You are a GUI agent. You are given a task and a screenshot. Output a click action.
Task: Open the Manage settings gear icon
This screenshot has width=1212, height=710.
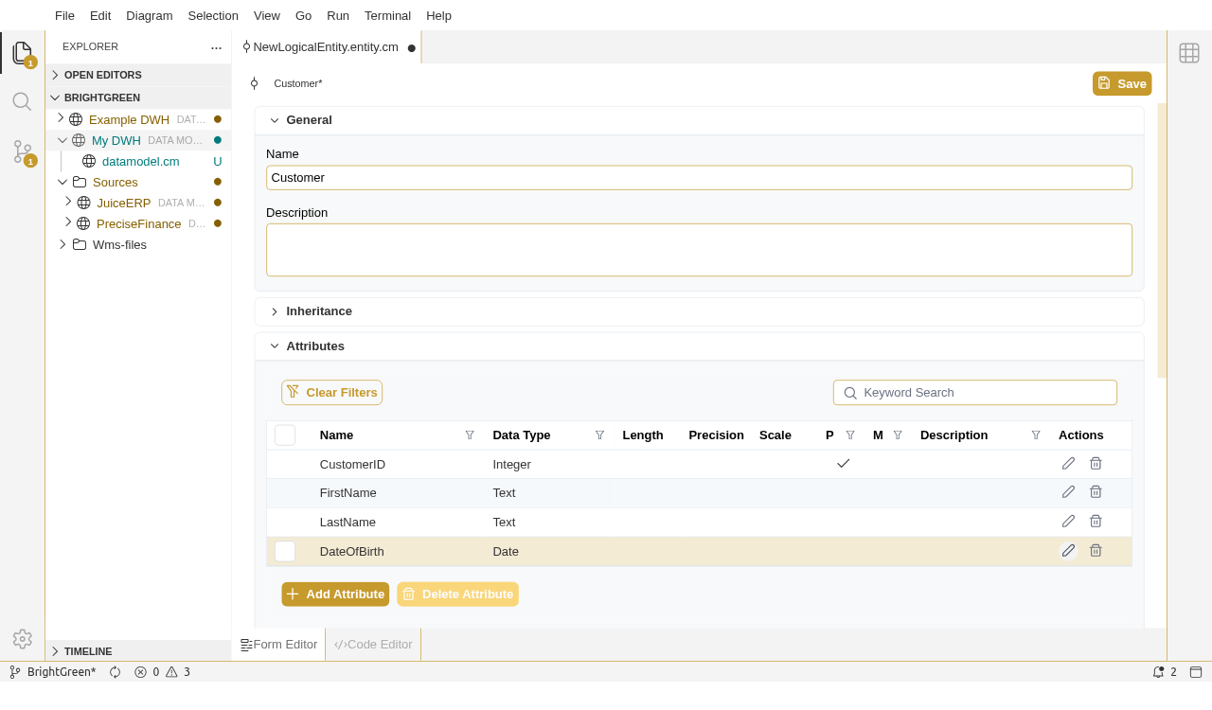pyautogui.click(x=22, y=639)
